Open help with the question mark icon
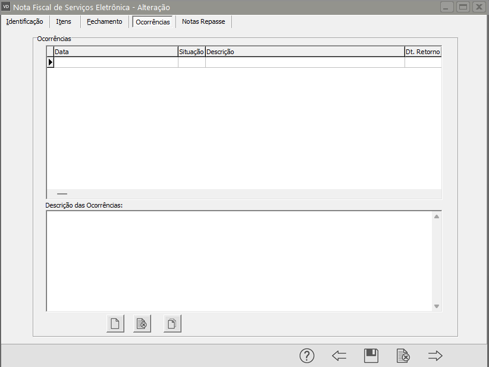 coord(306,356)
